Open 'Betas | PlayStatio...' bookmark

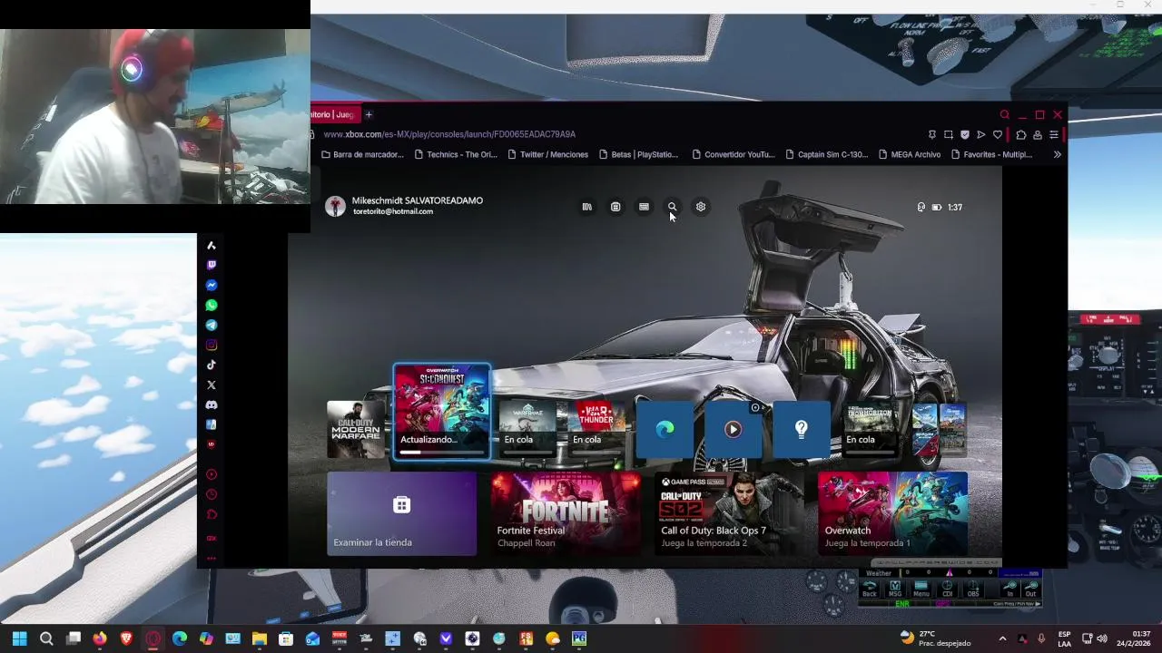click(638, 154)
